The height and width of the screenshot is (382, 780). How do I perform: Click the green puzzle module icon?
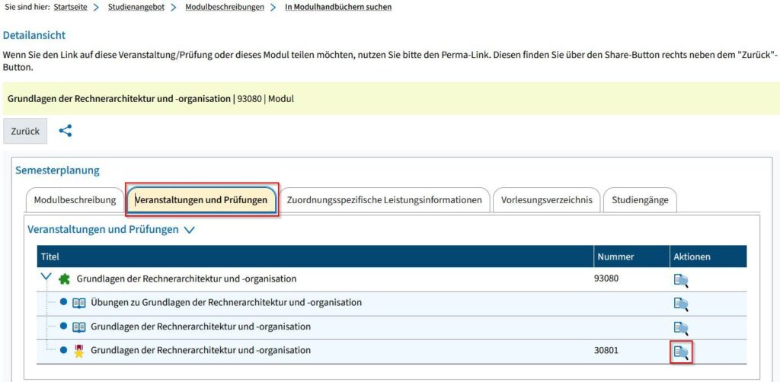click(64, 279)
